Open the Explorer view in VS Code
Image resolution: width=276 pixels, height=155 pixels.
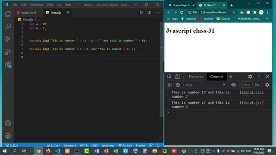click(x=8, y=14)
